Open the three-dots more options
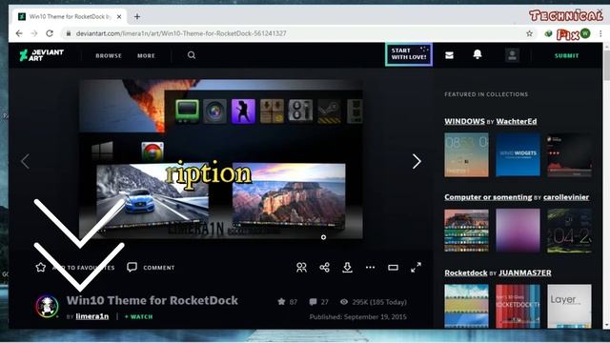The width and height of the screenshot is (610, 343). pyautogui.click(x=371, y=267)
